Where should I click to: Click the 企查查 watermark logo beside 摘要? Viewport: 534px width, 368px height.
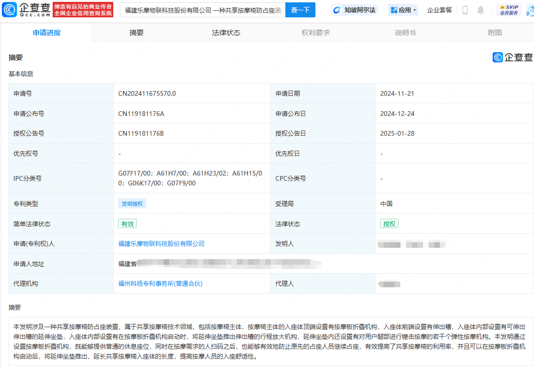coord(513,57)
